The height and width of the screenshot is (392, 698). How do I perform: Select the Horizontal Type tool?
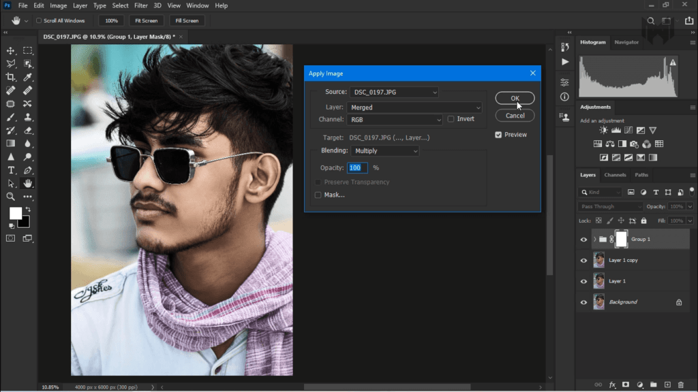[x=11, y=170]
